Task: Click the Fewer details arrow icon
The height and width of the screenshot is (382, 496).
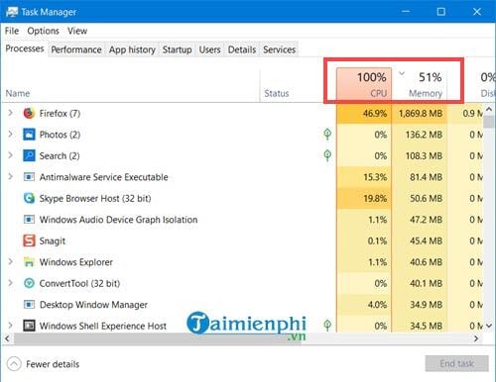Action: [x=14, y=364]
